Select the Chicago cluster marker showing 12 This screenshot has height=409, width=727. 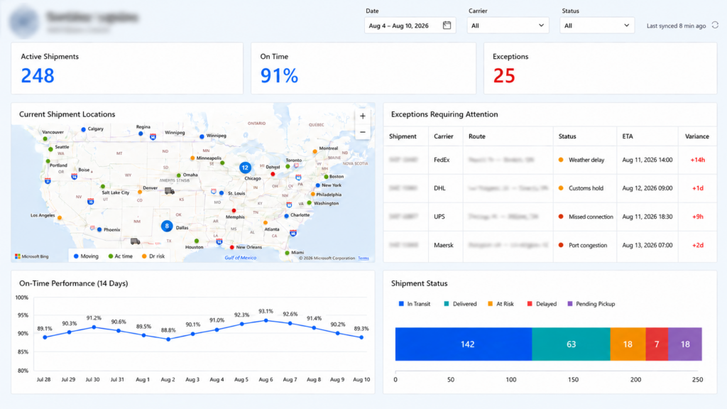245,168
